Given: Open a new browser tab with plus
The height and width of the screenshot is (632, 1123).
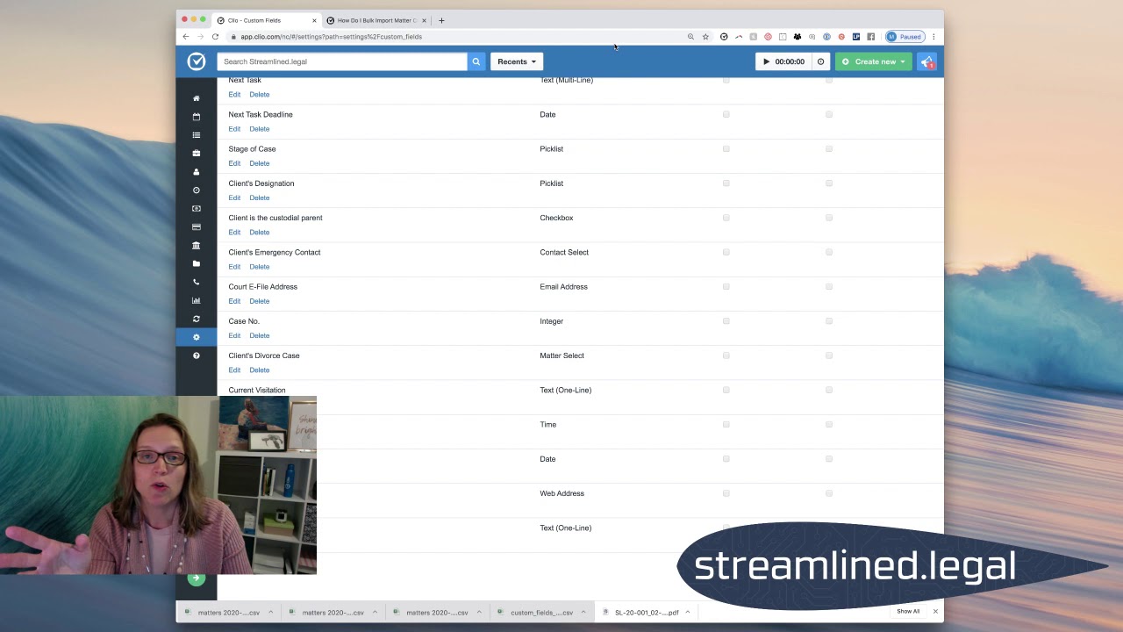Looking at the screenshot, I should pyautogui.click(x=441, y=20).
